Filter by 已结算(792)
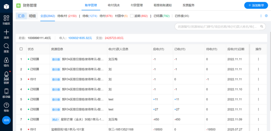The width and height of the screenshot is (271, 131). coord(162,16)
